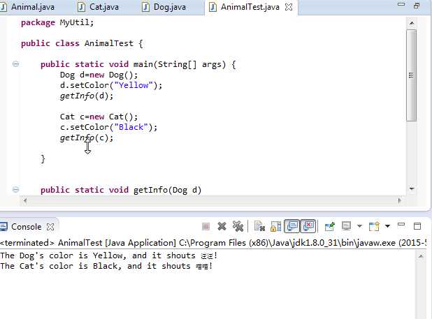This screenshot has height=319, width=432.
Task: Restore the editor area
Action: pos(417,6)
